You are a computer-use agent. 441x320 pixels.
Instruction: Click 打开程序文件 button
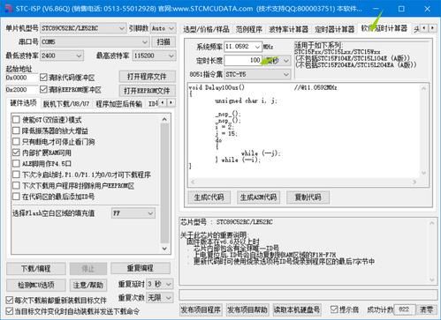coord(147,77)
